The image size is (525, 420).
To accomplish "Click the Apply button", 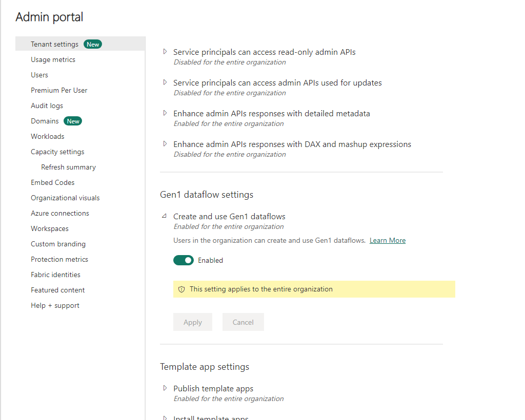I will click(x=193, y=322).
